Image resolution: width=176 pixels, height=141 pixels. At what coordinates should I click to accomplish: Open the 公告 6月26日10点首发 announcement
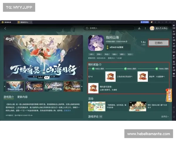point(118,47)
